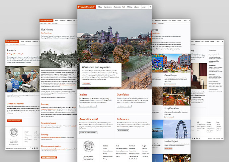Open research lab photo on Research page

pos(22,79)
